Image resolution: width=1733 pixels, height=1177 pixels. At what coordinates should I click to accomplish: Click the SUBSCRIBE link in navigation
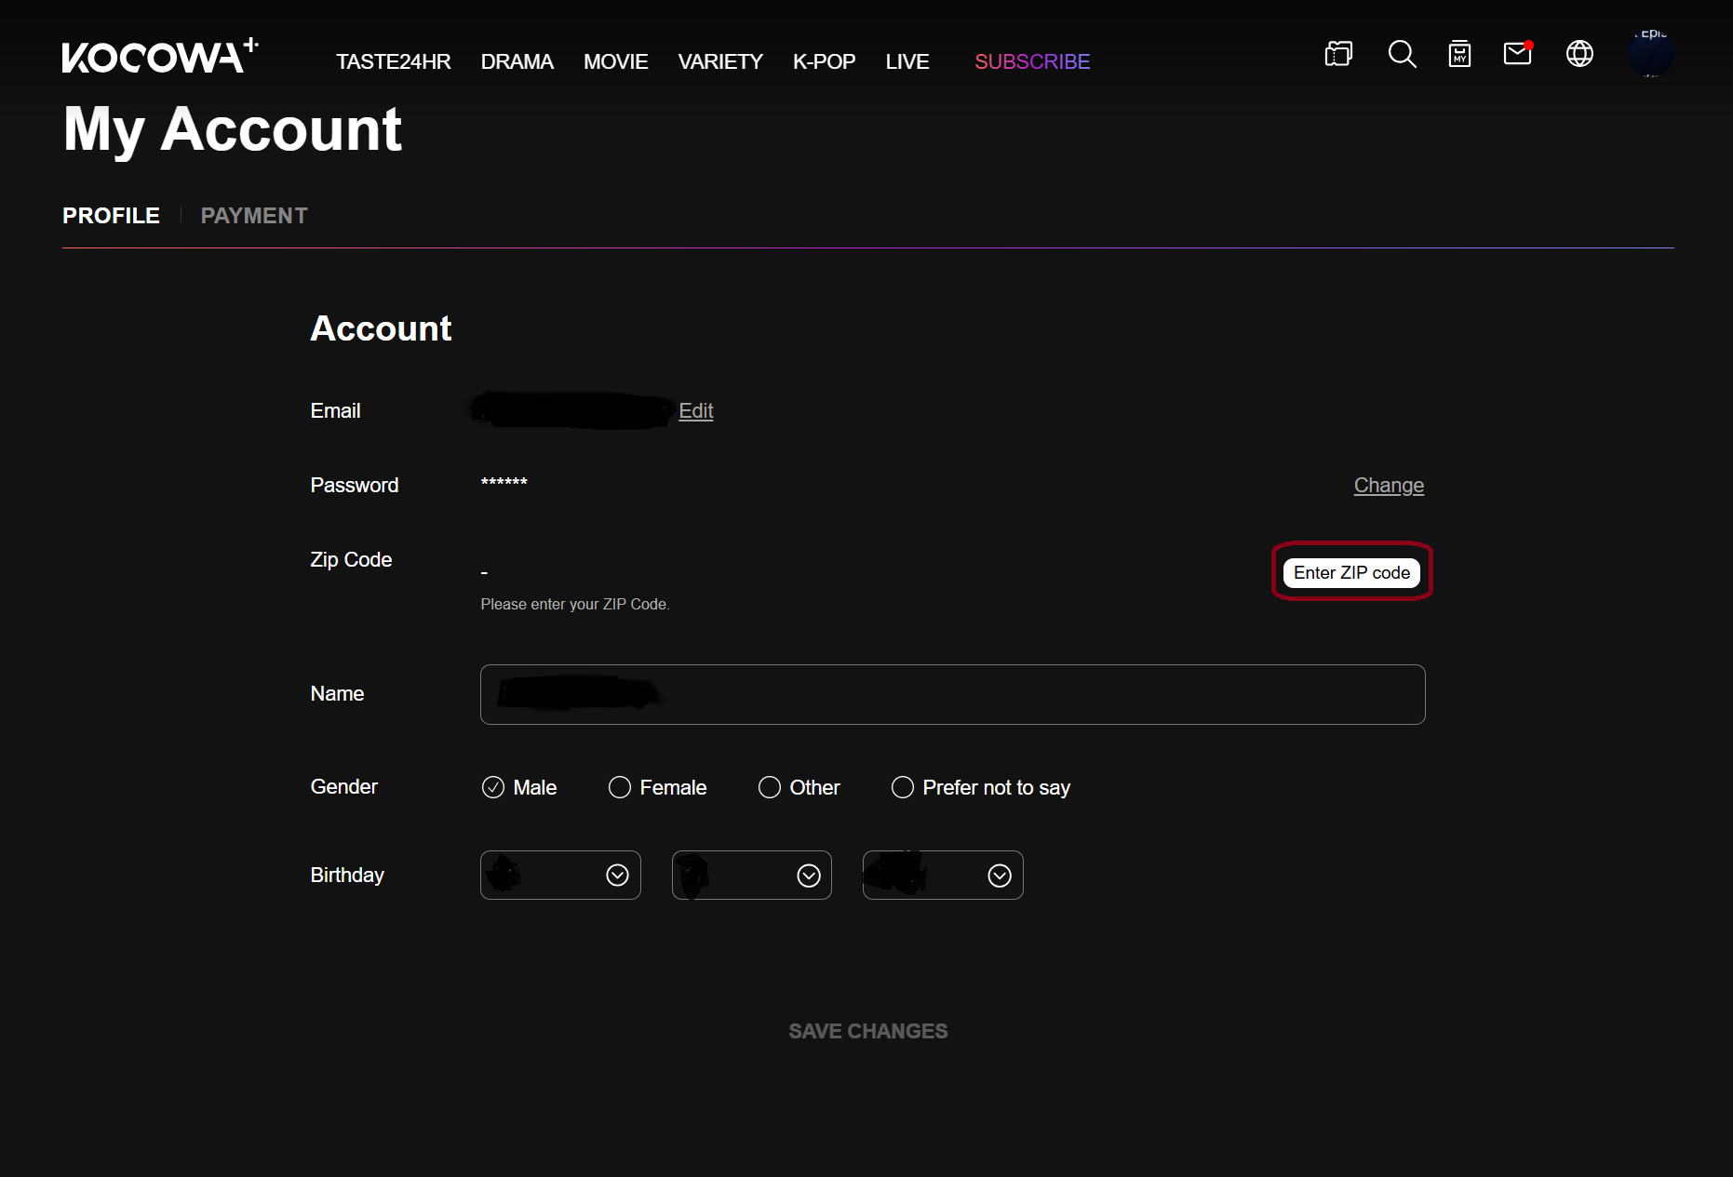1032,61
